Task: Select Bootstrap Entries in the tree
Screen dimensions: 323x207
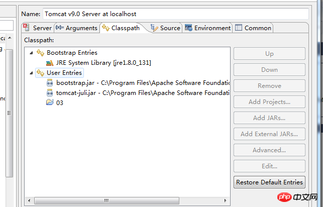Action: click(72, 53)
